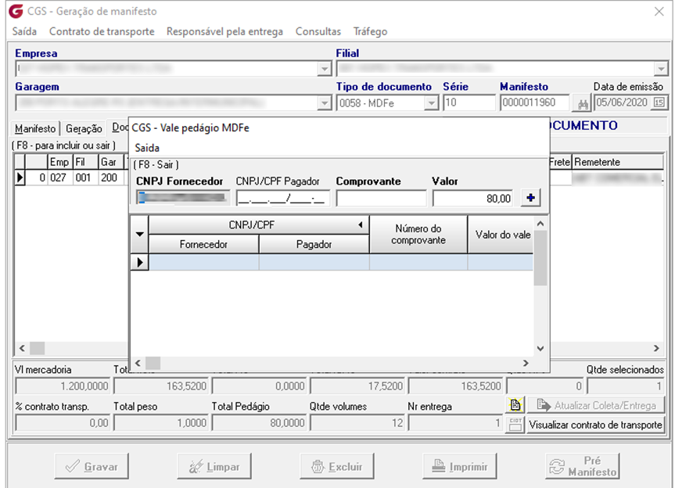This screenshot has width=675, height=488.
Task: Select the main grid row indicator arrow
Action: [x=20, y=178]
